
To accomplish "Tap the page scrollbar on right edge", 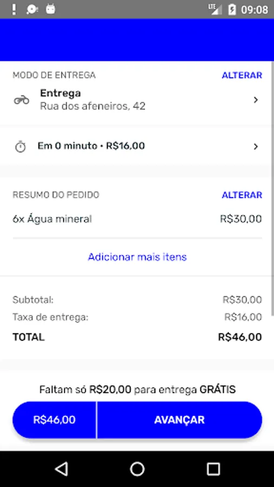I will coord(272,186).
